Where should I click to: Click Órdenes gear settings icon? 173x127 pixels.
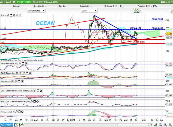coord(123,6)
